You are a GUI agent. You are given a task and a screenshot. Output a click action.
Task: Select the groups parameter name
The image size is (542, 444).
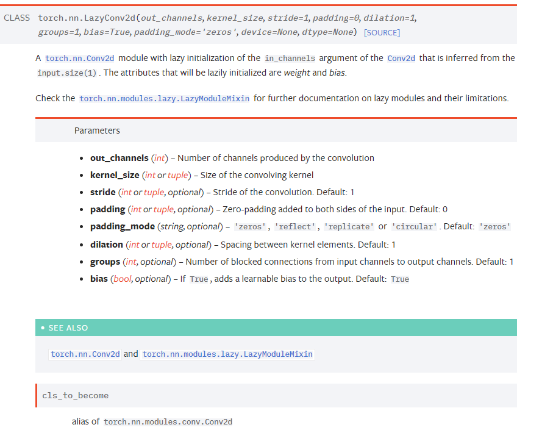105,261
